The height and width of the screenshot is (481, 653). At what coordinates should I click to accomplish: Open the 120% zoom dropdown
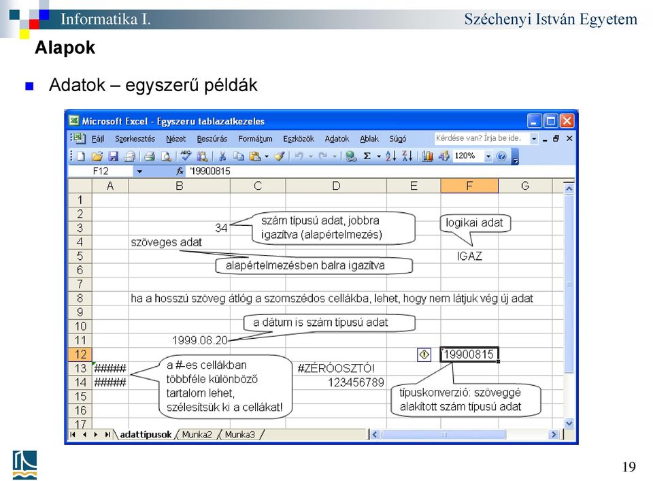(488, 156)
